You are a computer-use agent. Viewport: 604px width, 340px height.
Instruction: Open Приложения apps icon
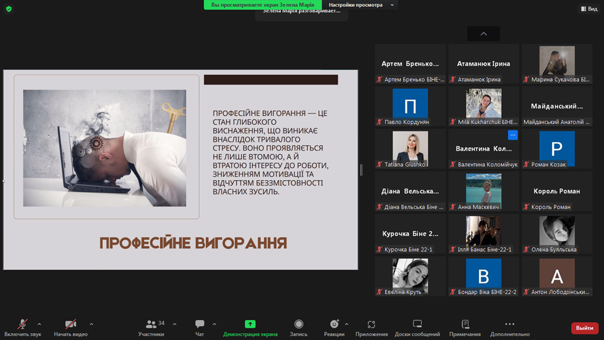pos(371,327)
